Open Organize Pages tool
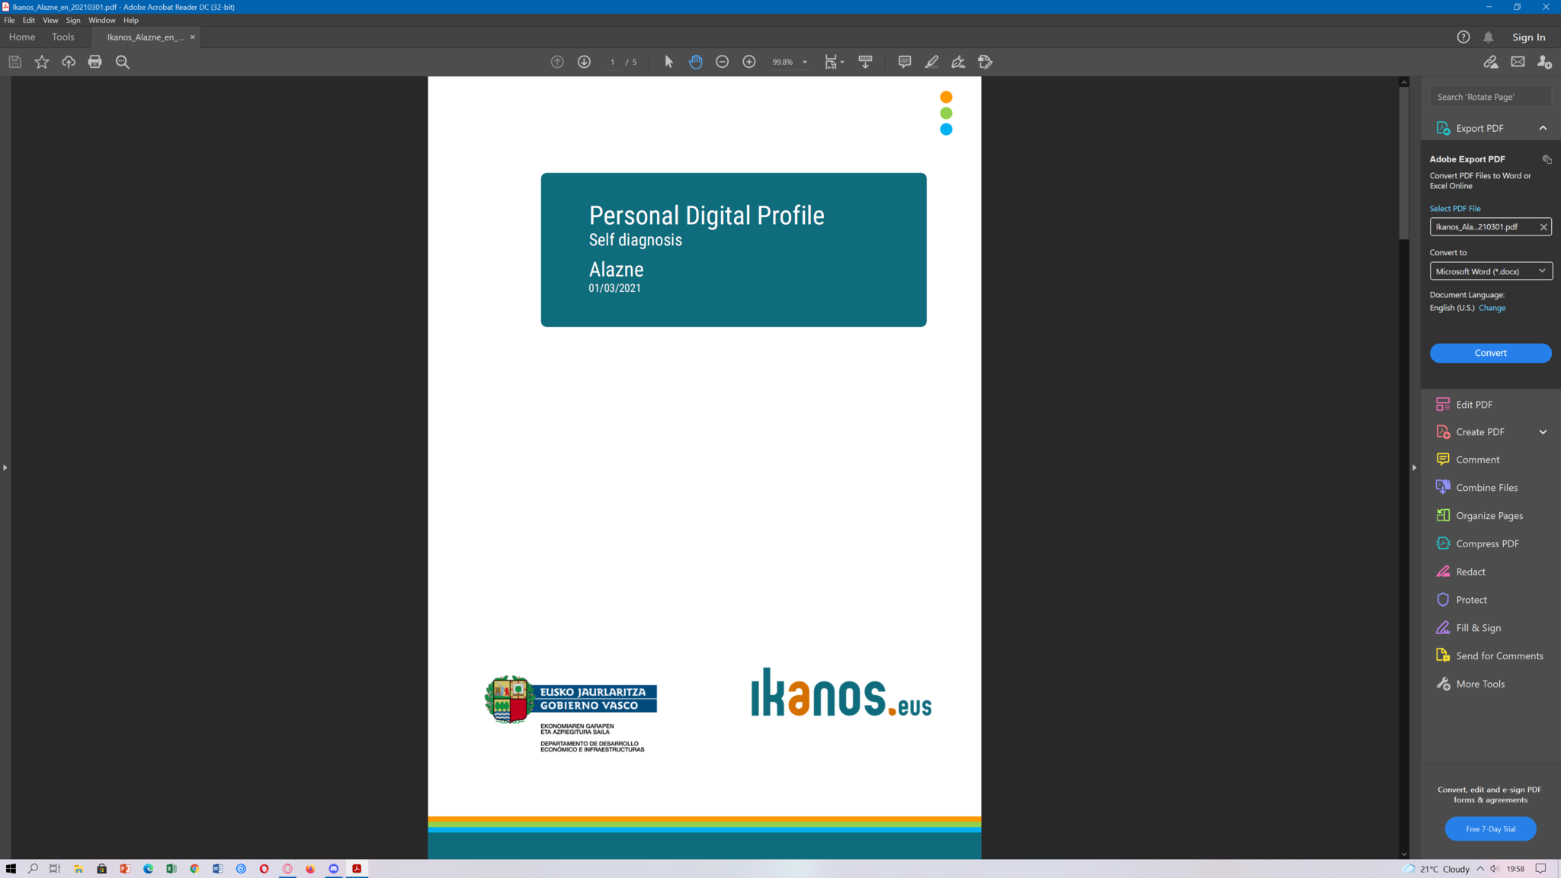1561x878 pixels. click(x=1489, y=516)
